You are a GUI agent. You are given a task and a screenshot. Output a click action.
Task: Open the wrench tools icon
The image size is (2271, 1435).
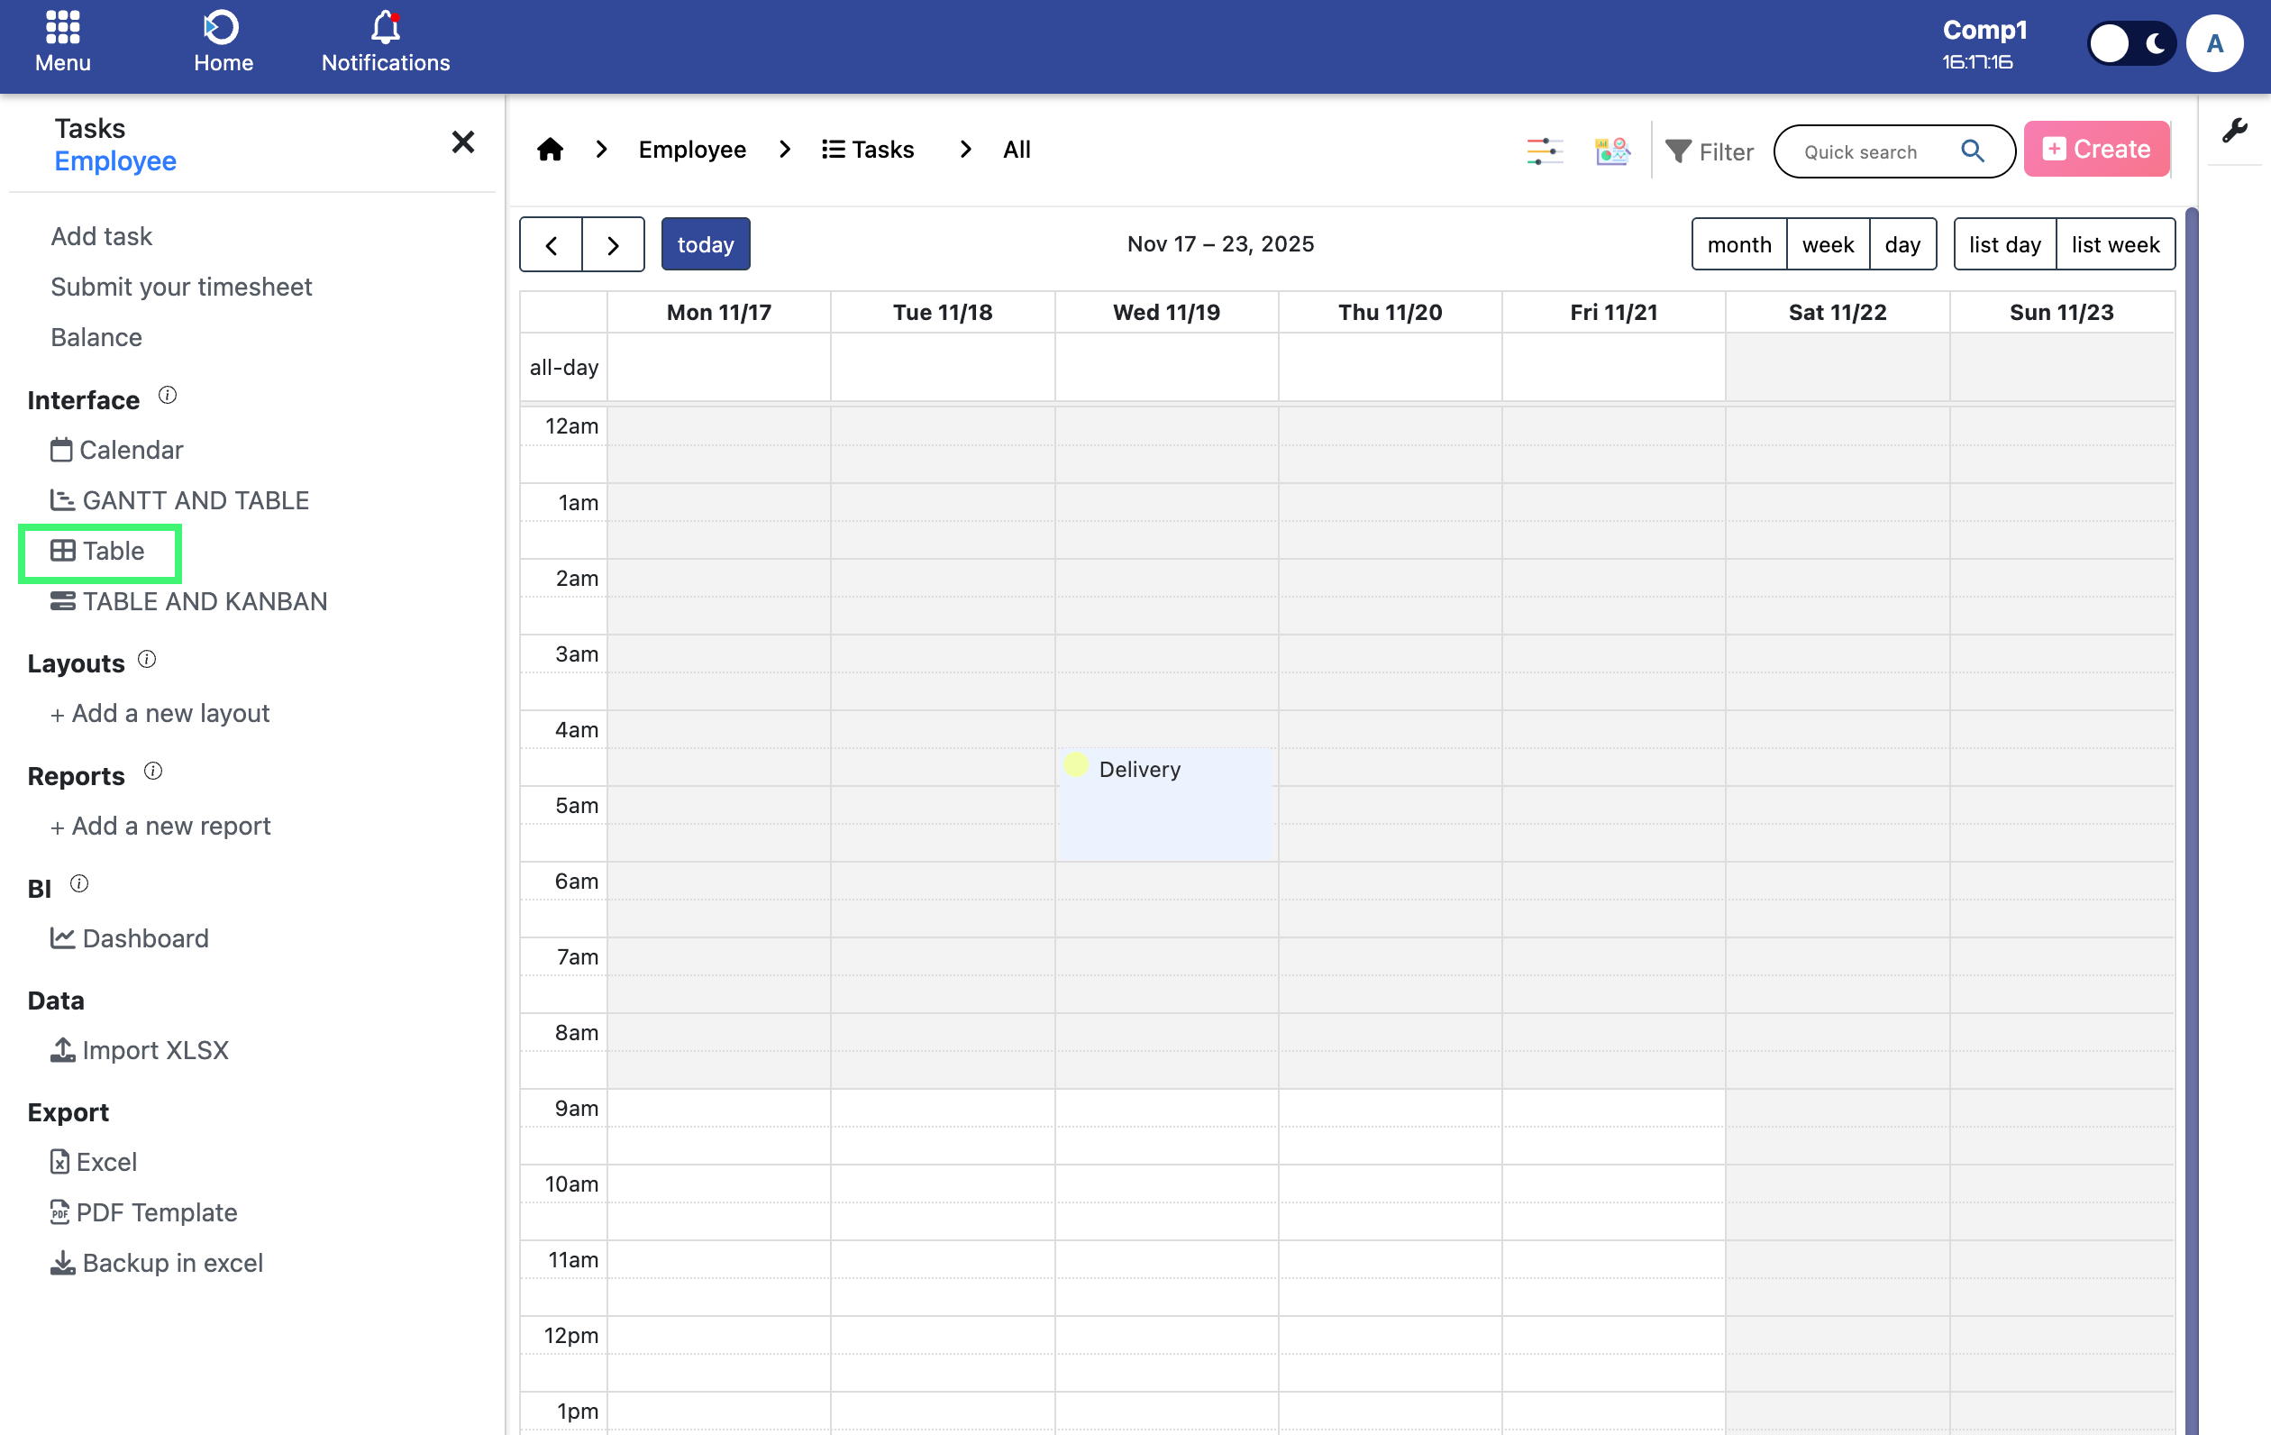click(2234, 130)
